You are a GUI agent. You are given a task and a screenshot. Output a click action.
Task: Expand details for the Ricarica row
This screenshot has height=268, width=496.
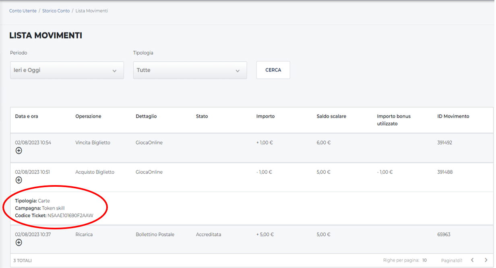(19, 242)
